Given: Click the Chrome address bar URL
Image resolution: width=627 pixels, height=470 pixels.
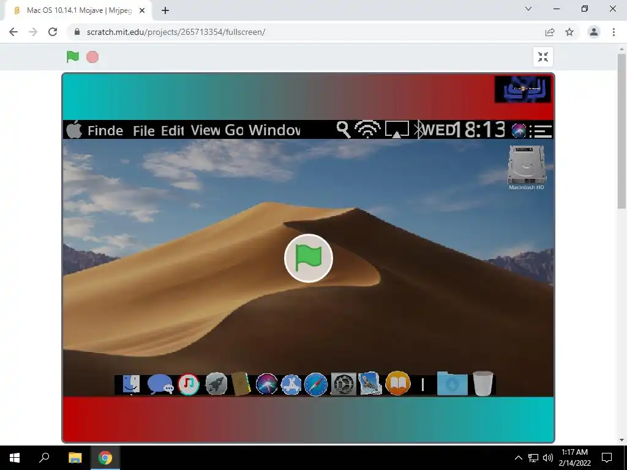Looking at the screenshot, I should point(176,32).
